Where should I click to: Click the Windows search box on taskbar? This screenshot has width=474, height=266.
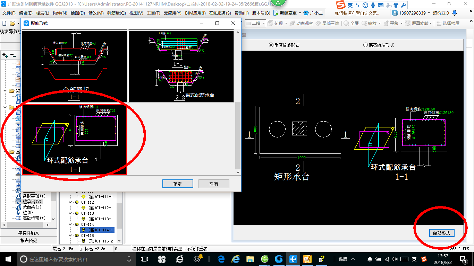coord(76,259)
